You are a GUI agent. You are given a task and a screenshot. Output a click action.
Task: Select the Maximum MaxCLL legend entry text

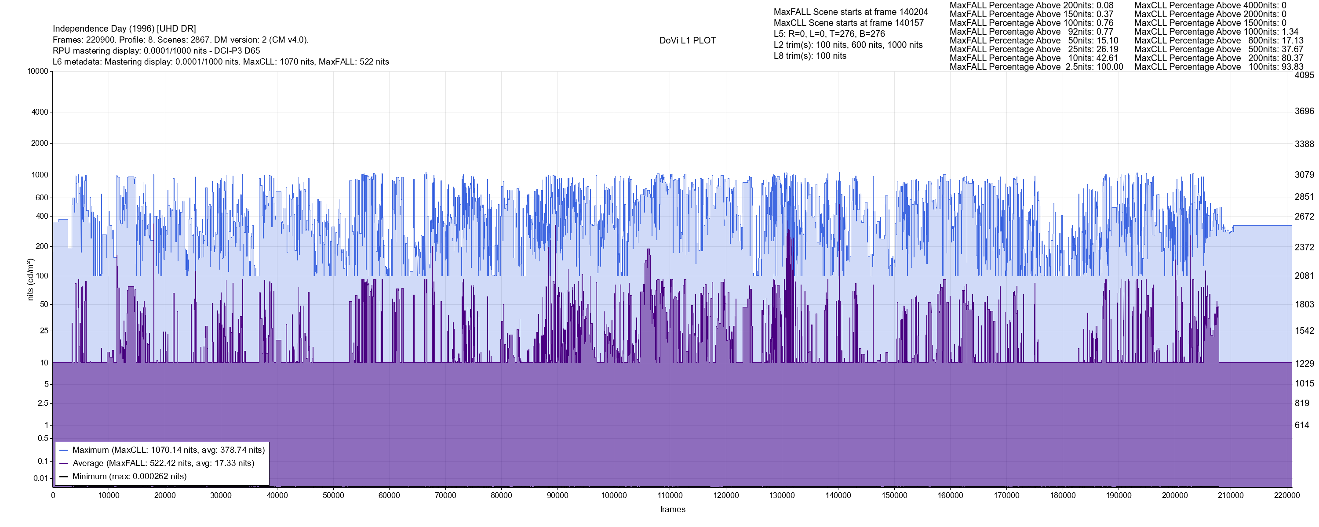pyautogui.click(x=168, y=450)
